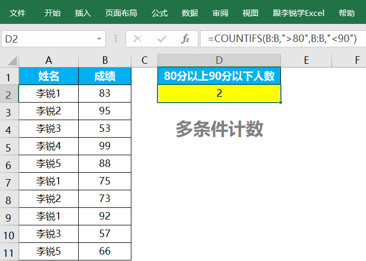Image resolution: width=366 pixels, height=261 pixels.
Task: Click the three-dot handle beside Name Box
Action: tap(116, 39)
